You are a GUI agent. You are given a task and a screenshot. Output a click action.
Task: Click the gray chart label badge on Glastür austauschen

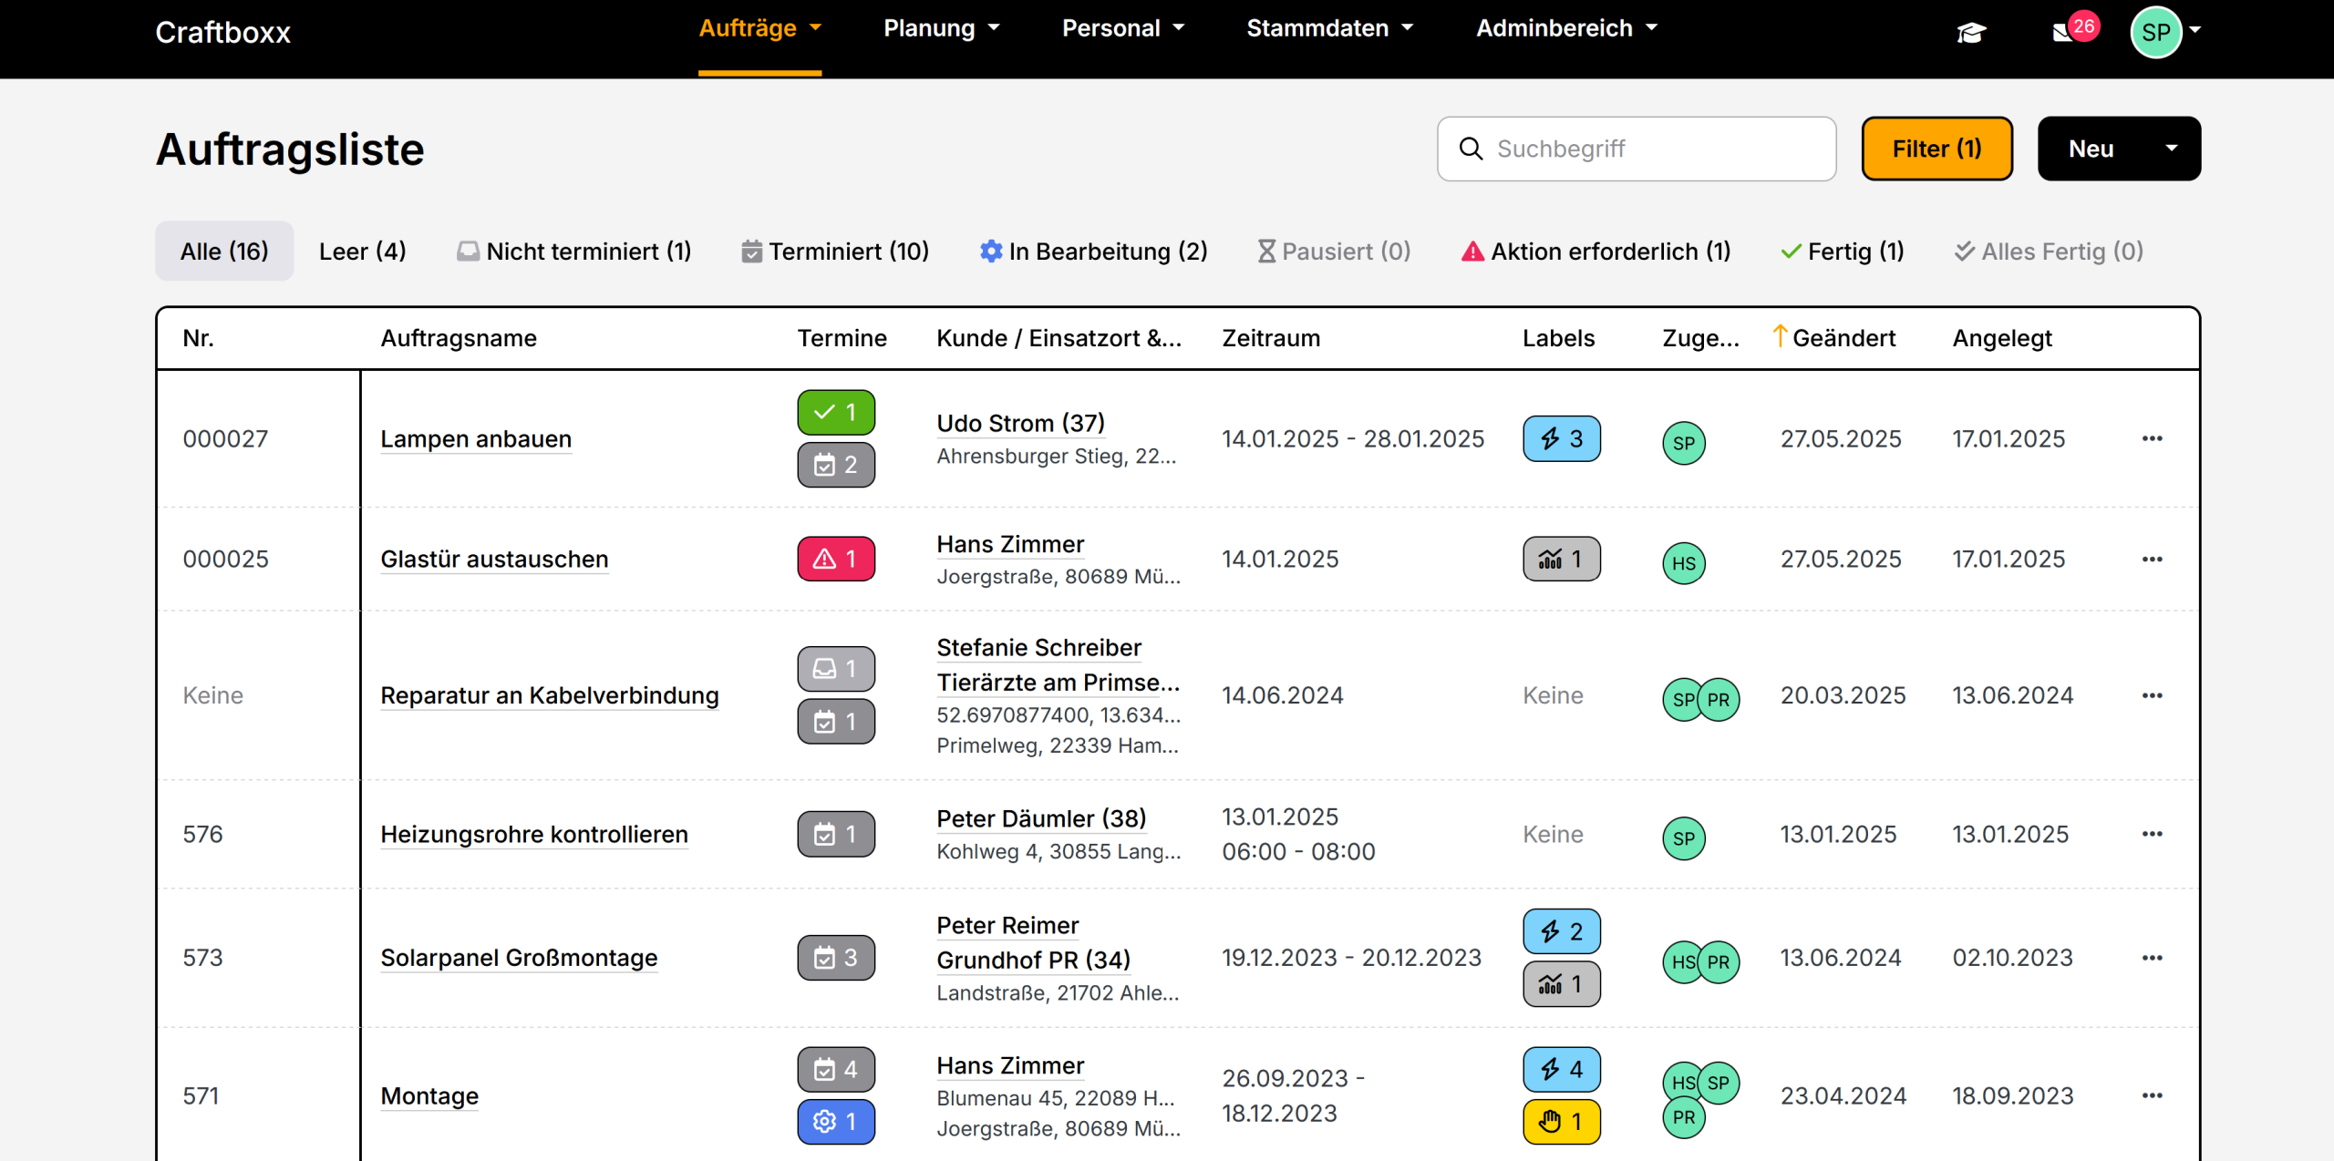tap(1561, 559)
